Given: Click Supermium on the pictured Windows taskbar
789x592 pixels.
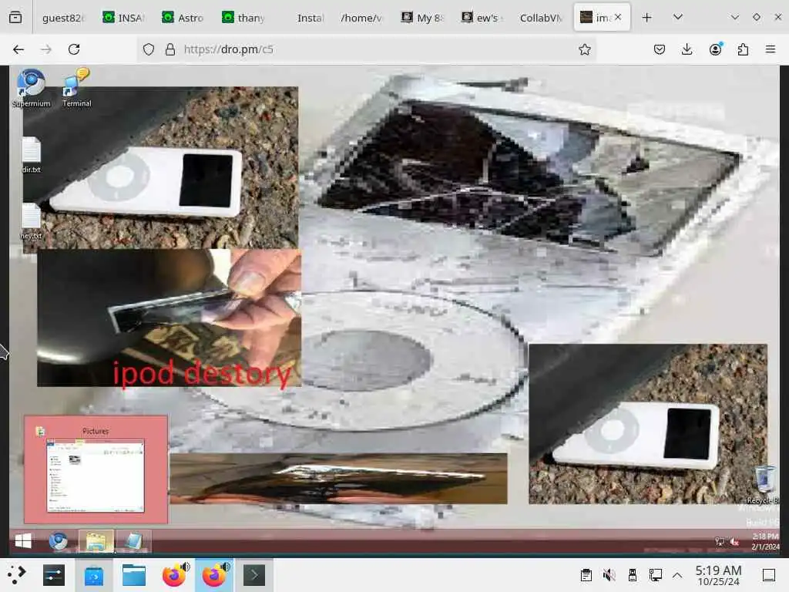Looking at the screenshot, I should [x=59, y=541].
